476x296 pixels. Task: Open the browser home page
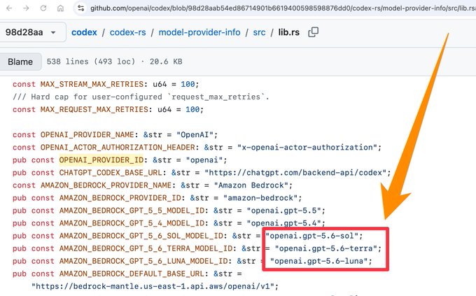[x=60, y=8]
